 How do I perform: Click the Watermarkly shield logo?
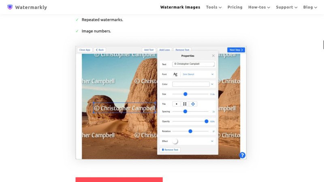(x=10, y=7)
